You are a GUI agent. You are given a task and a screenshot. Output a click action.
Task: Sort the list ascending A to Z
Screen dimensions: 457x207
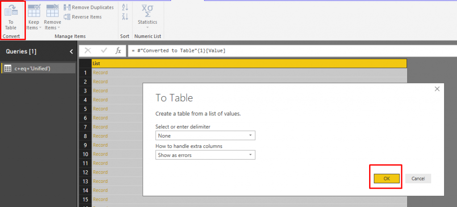coord(125,8)
